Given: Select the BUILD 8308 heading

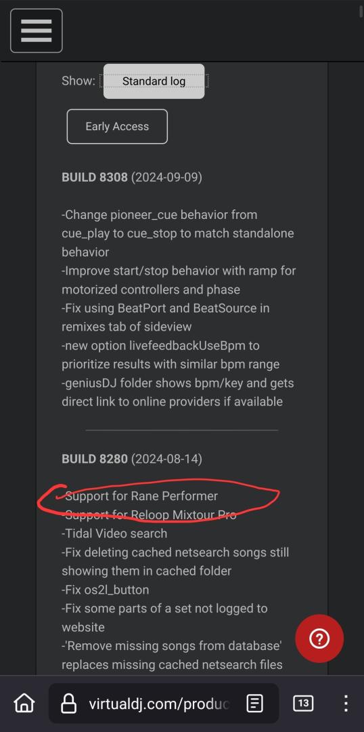Looking at the screenshot, I should click(95, 178).
